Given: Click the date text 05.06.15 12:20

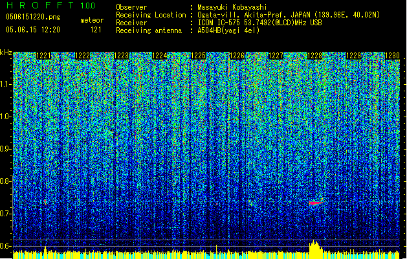Looking at the screenshot, I should pyautogui.click(x=33, y=30).
